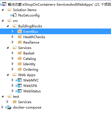Viewport: 111px width, 120px height.
Task: Click the WebMVC web project icon
Action: [20, 80]
